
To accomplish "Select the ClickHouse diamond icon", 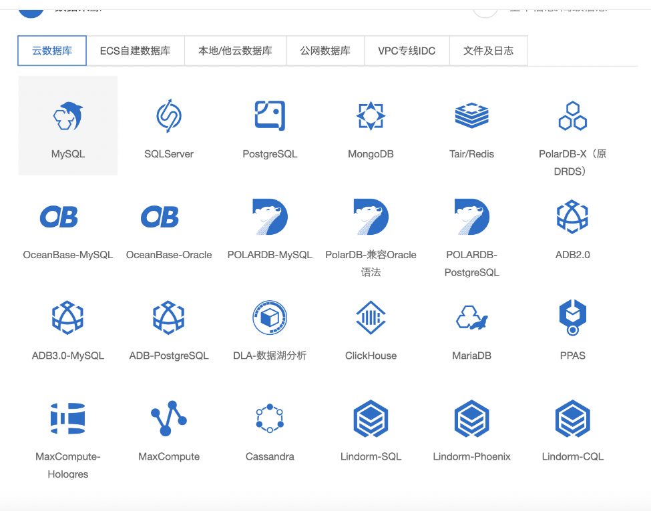I will (371, 318).
